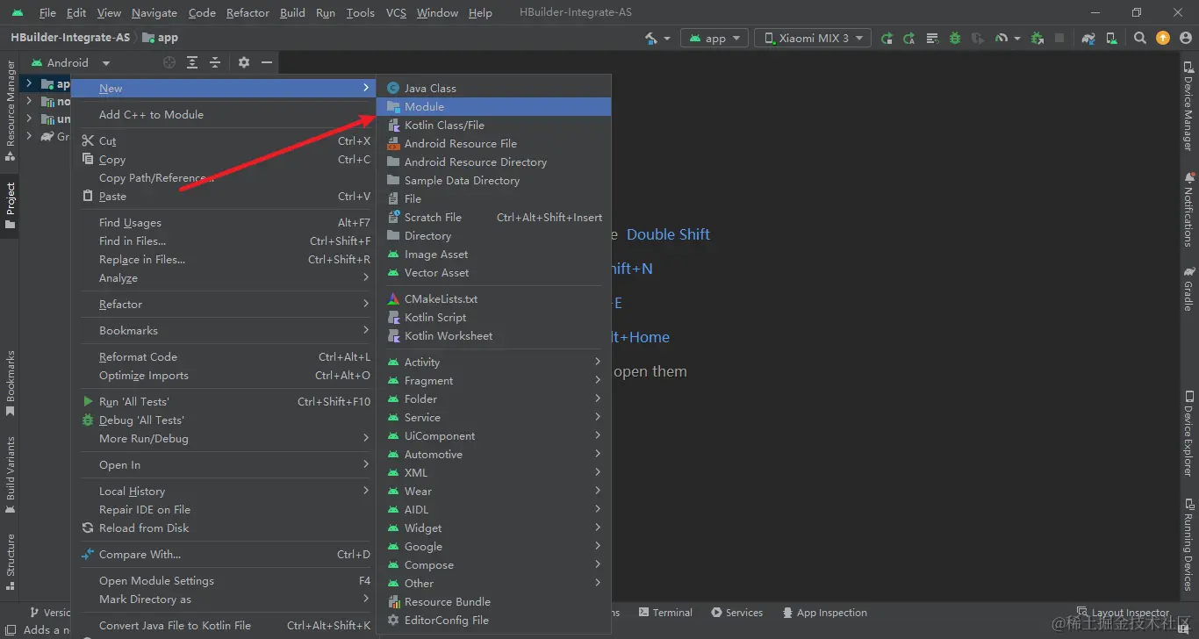This screenshot has width=1199, height=639.
Task: Click Add C++ to Module
Action: (225, 114)
